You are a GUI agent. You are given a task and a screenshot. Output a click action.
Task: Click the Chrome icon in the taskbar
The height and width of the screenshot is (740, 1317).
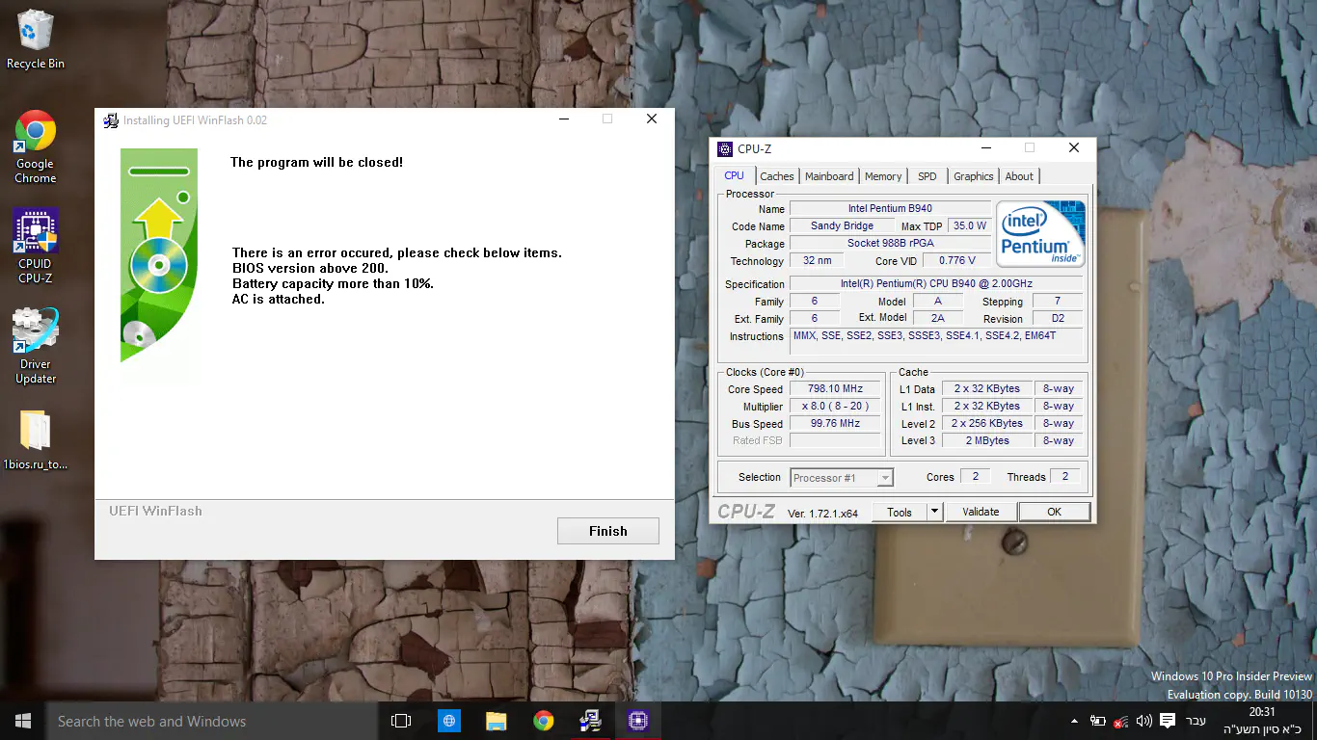544,721
